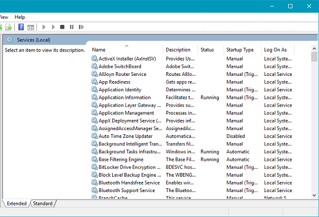This screenshot has width=319, height=217.
Task: Sort by Log On As column header
Action: tap(275, 50)
